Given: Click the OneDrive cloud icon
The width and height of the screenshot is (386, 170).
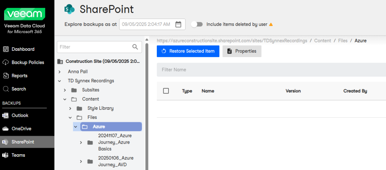Looking at the screenshot, I should pyautogui.click(x=6, y=129).
